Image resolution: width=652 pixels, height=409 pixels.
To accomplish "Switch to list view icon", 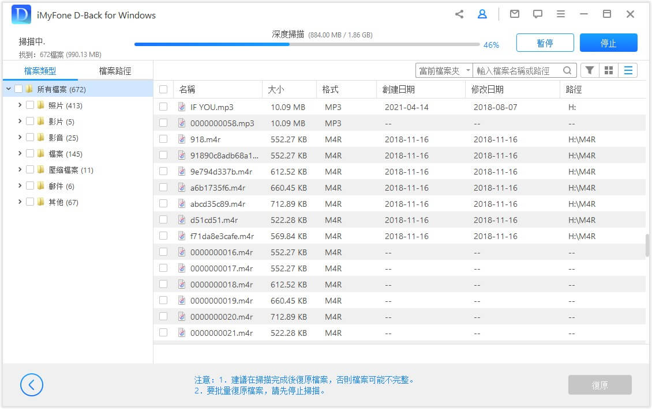I will 628,70.
